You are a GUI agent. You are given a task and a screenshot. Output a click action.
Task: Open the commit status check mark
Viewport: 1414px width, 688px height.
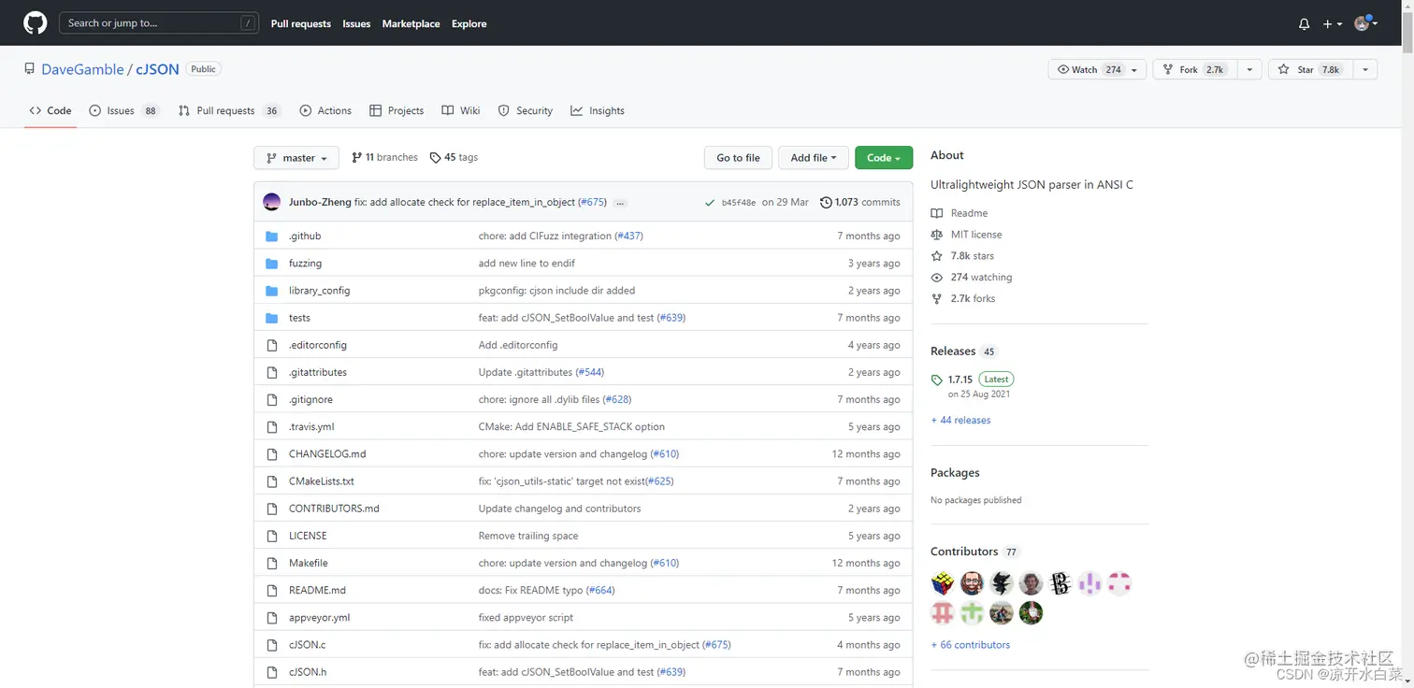(x=710, y=203)
